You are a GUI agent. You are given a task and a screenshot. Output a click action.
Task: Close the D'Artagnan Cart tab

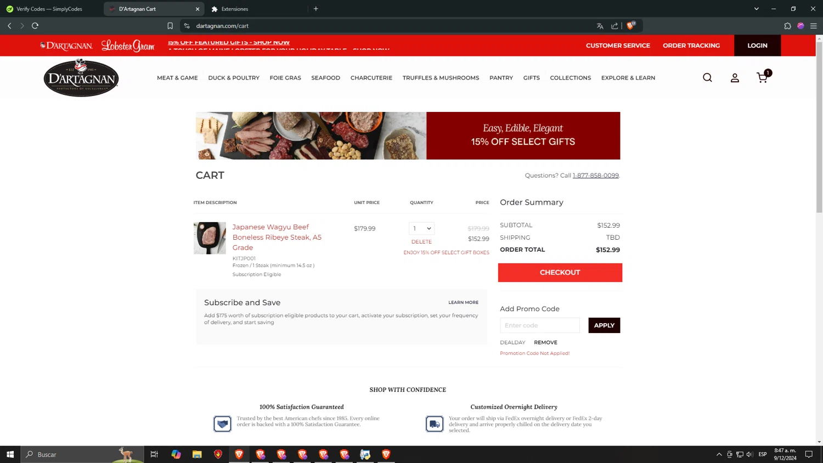198,9
